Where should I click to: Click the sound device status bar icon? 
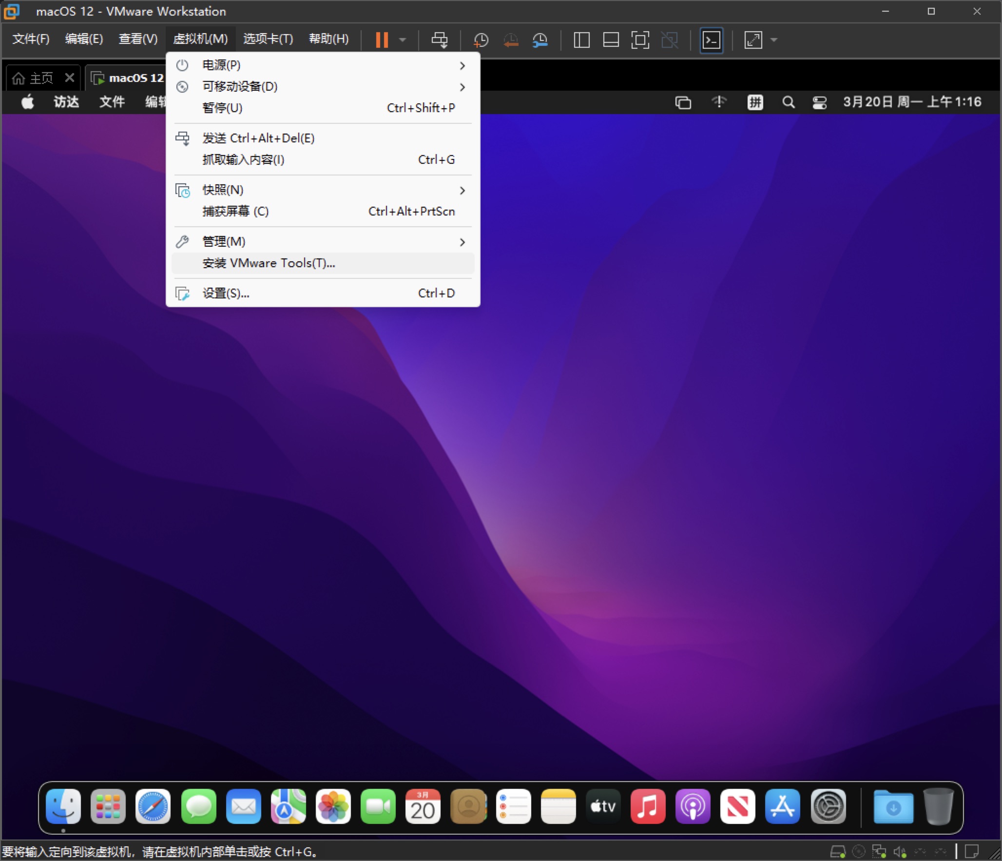click(x=899, y=852)
